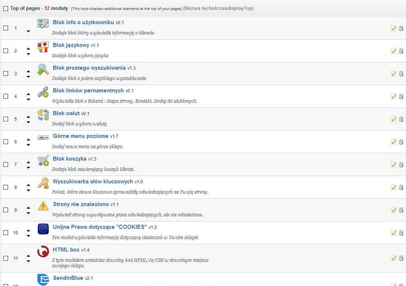
Task: Move Blok info o użytkowniku down
Action: 28,31
